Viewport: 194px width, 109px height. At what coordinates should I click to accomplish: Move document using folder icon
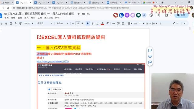coord(83,14)
